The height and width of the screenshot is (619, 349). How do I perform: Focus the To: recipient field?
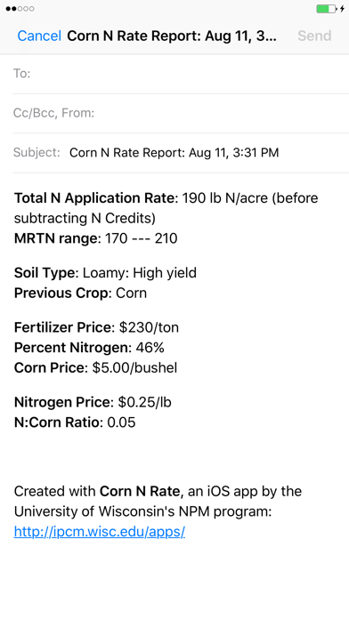pos(181,74)
